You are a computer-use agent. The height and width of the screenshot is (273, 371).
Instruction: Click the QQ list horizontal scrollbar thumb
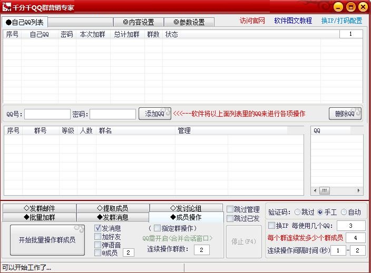pyautogui.click(x=325, y=190)
